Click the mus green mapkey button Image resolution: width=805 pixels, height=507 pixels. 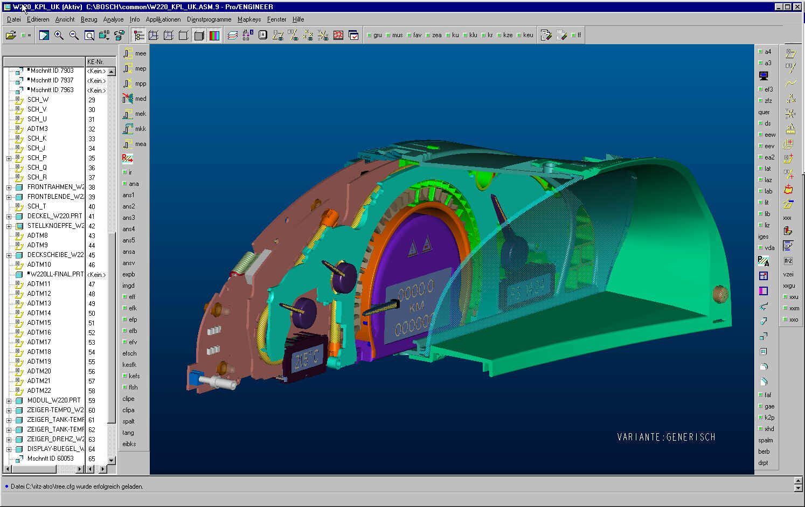coord(394,36)
